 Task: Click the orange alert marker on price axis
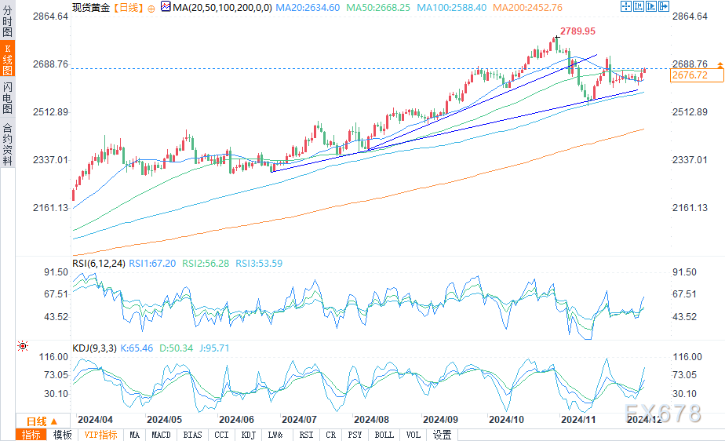tap(720, 65)
